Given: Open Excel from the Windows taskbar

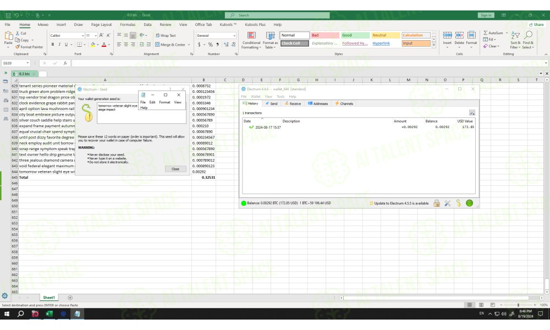Looking at the screenshot, I should click(49, 314).
